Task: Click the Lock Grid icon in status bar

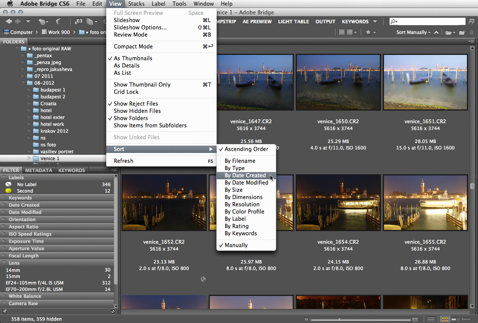Action: pyautogui.click(x=431, y=319)
